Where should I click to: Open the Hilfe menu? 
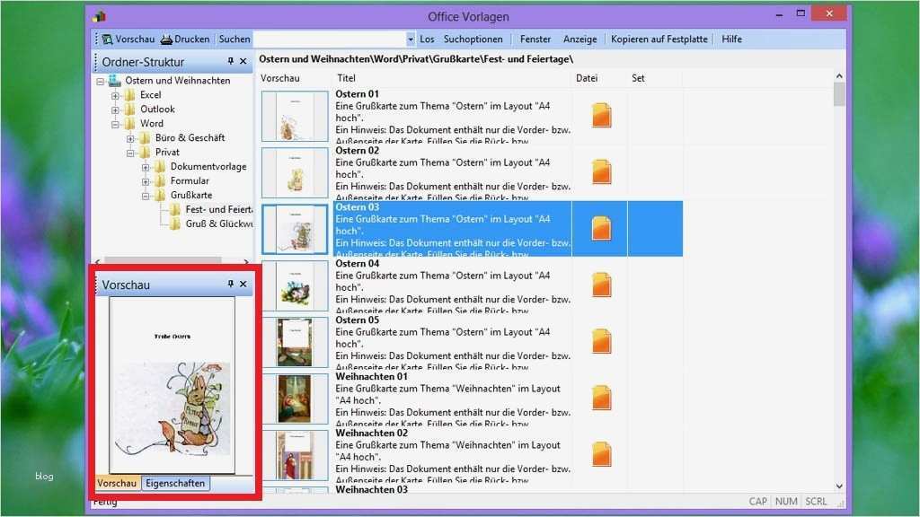(x=731, y=39)
